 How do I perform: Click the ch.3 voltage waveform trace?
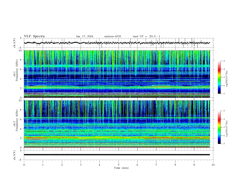[117, 155]
